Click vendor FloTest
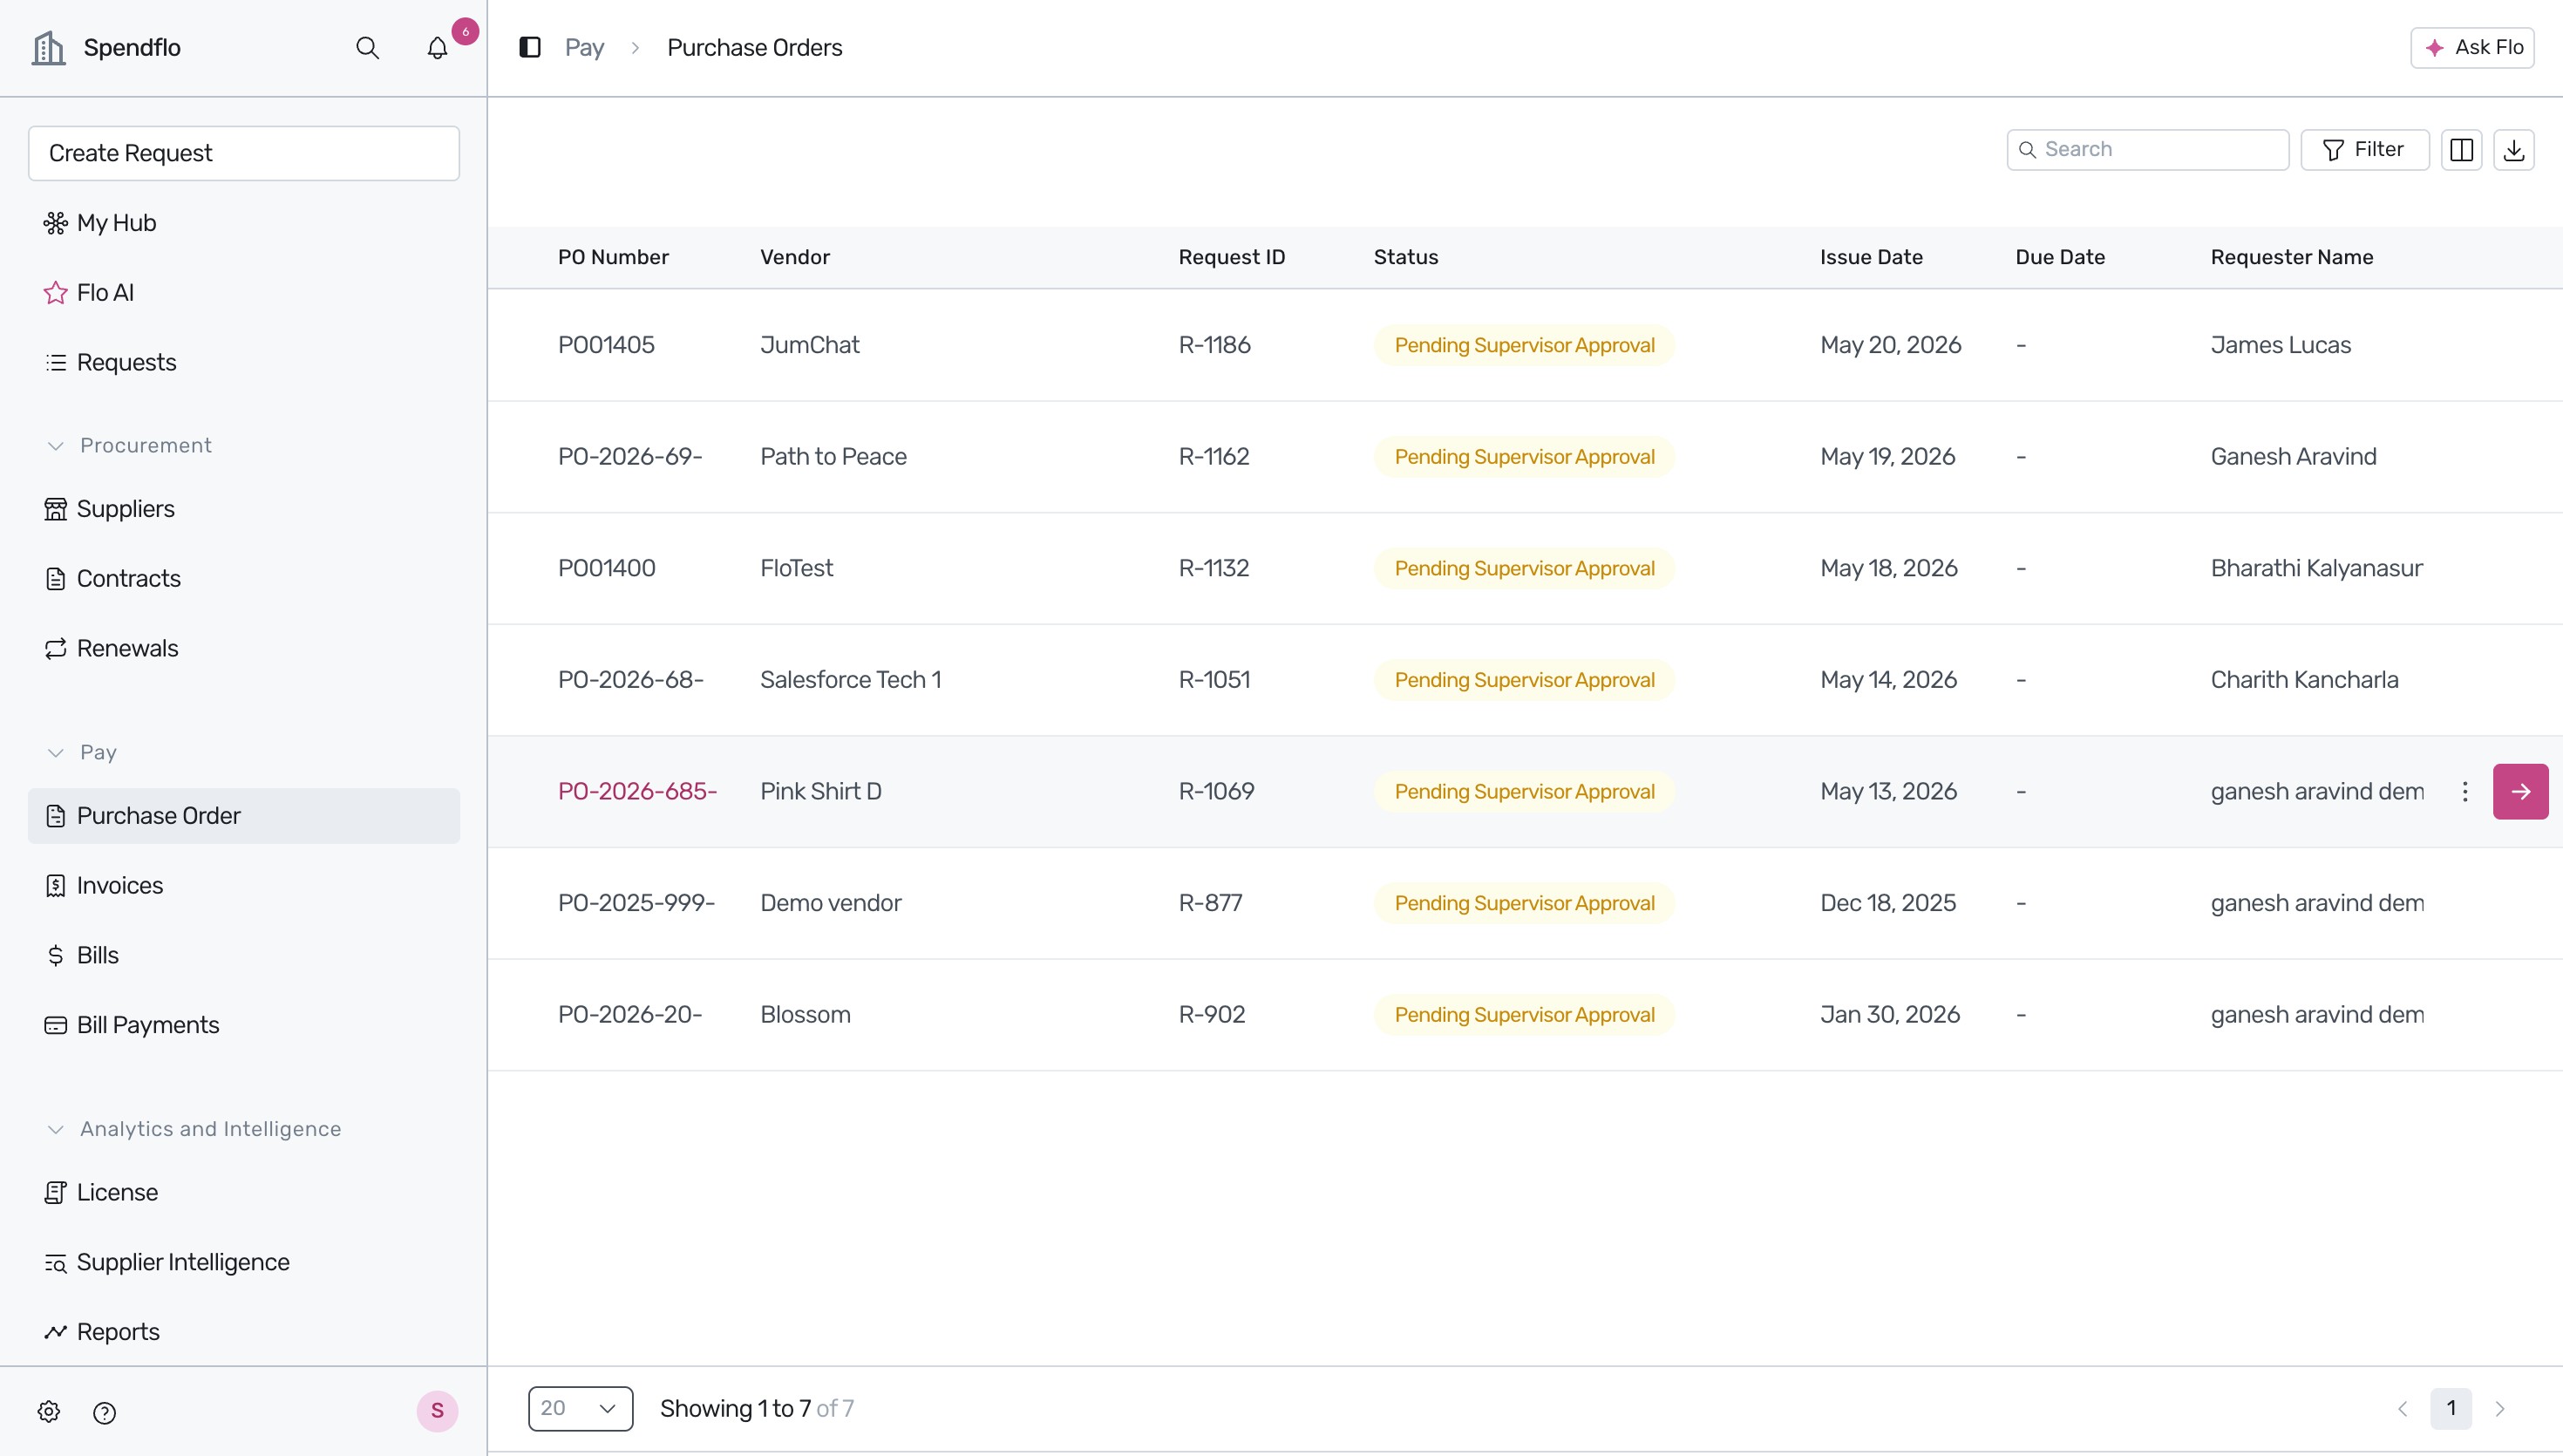This screenshot has width=2563, height=1456. (796, 569)
